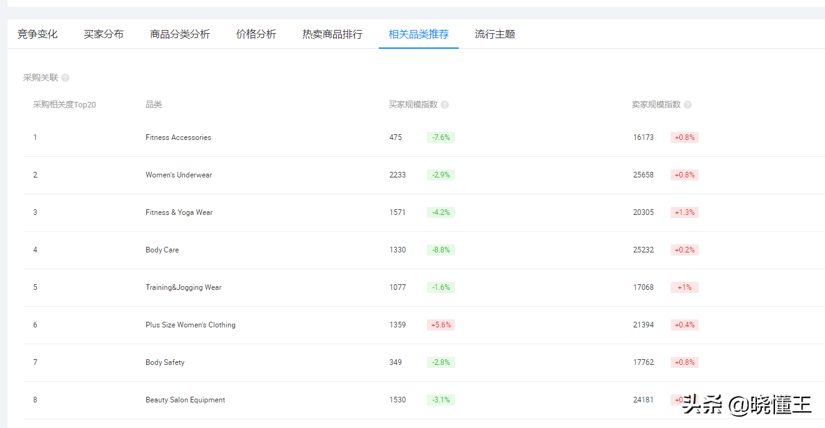Click Fitness Accessories category name
825x428 pixels.
pos(178,137)
